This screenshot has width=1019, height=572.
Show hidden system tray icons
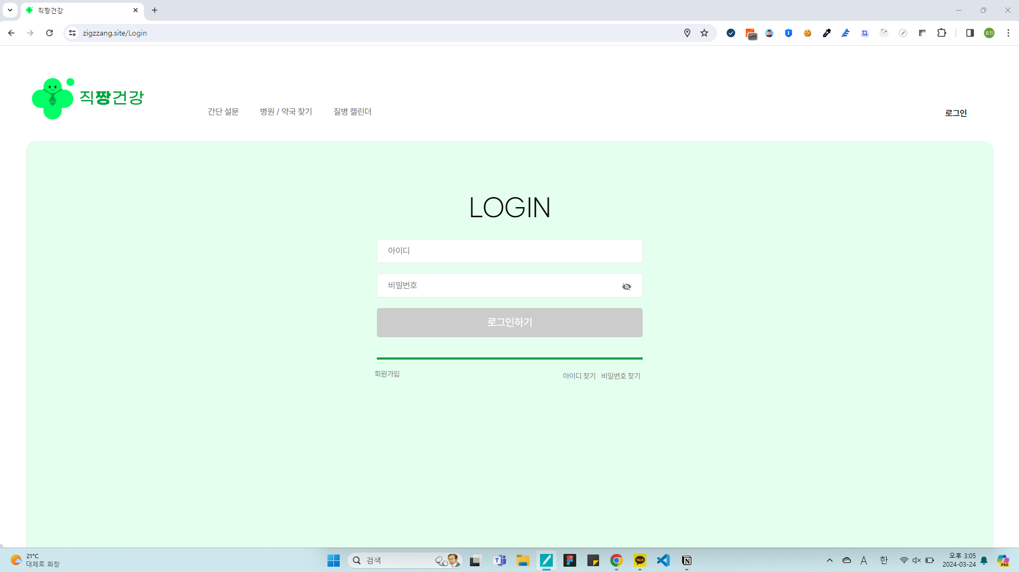pyautogui.click(x=829, y=560)
